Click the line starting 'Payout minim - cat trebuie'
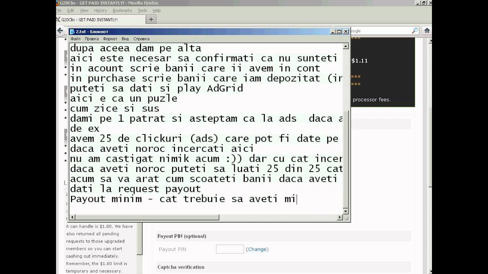 [183, 199]
